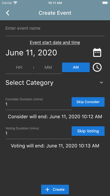Click the plus icon on Create button
The height and width of the screenshot is (196, 110).
tap(47, 190)
